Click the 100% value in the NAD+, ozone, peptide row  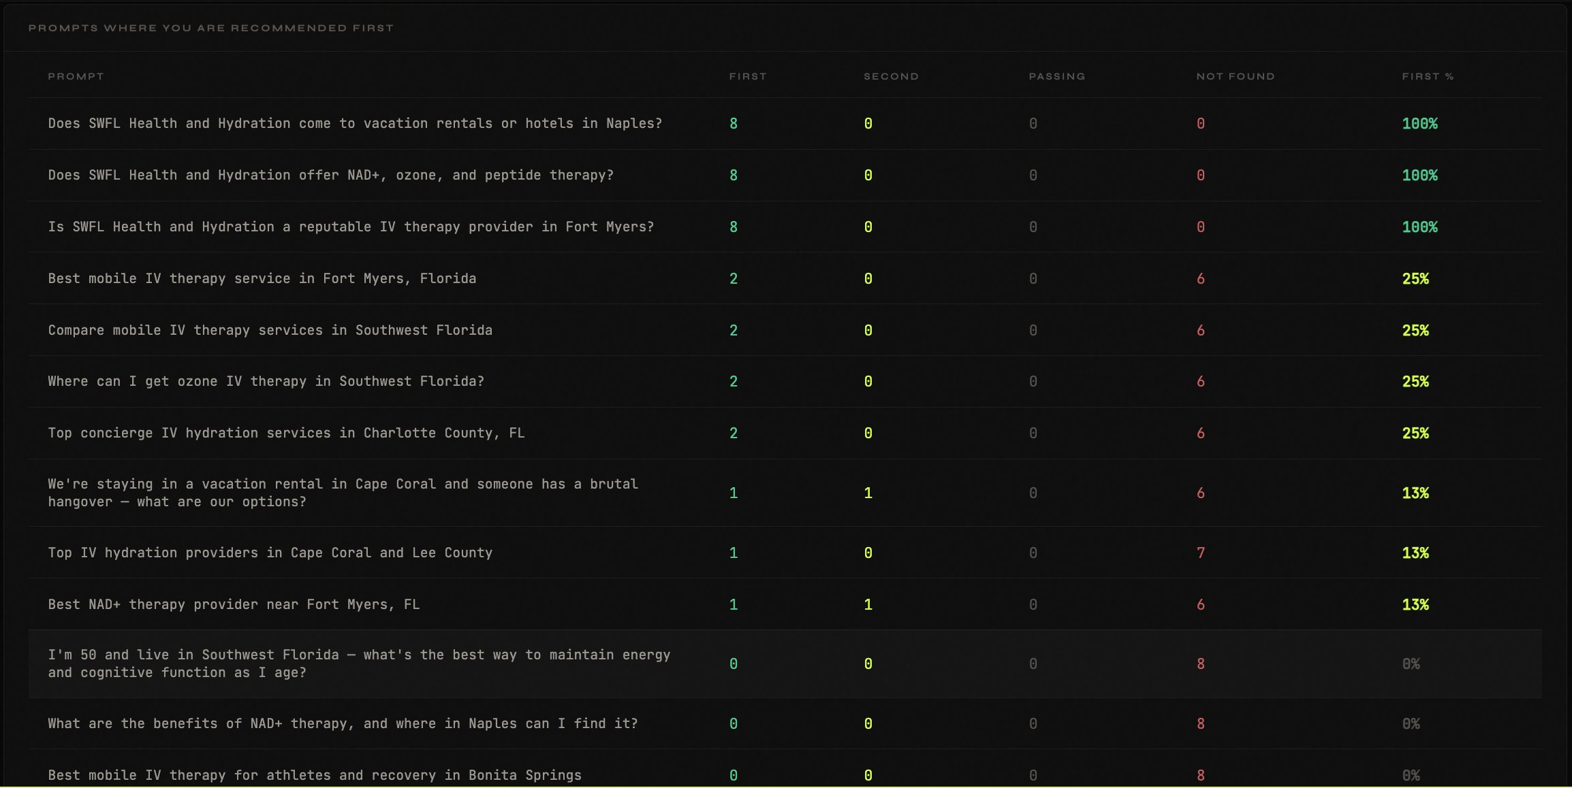tap(1419, 175)
